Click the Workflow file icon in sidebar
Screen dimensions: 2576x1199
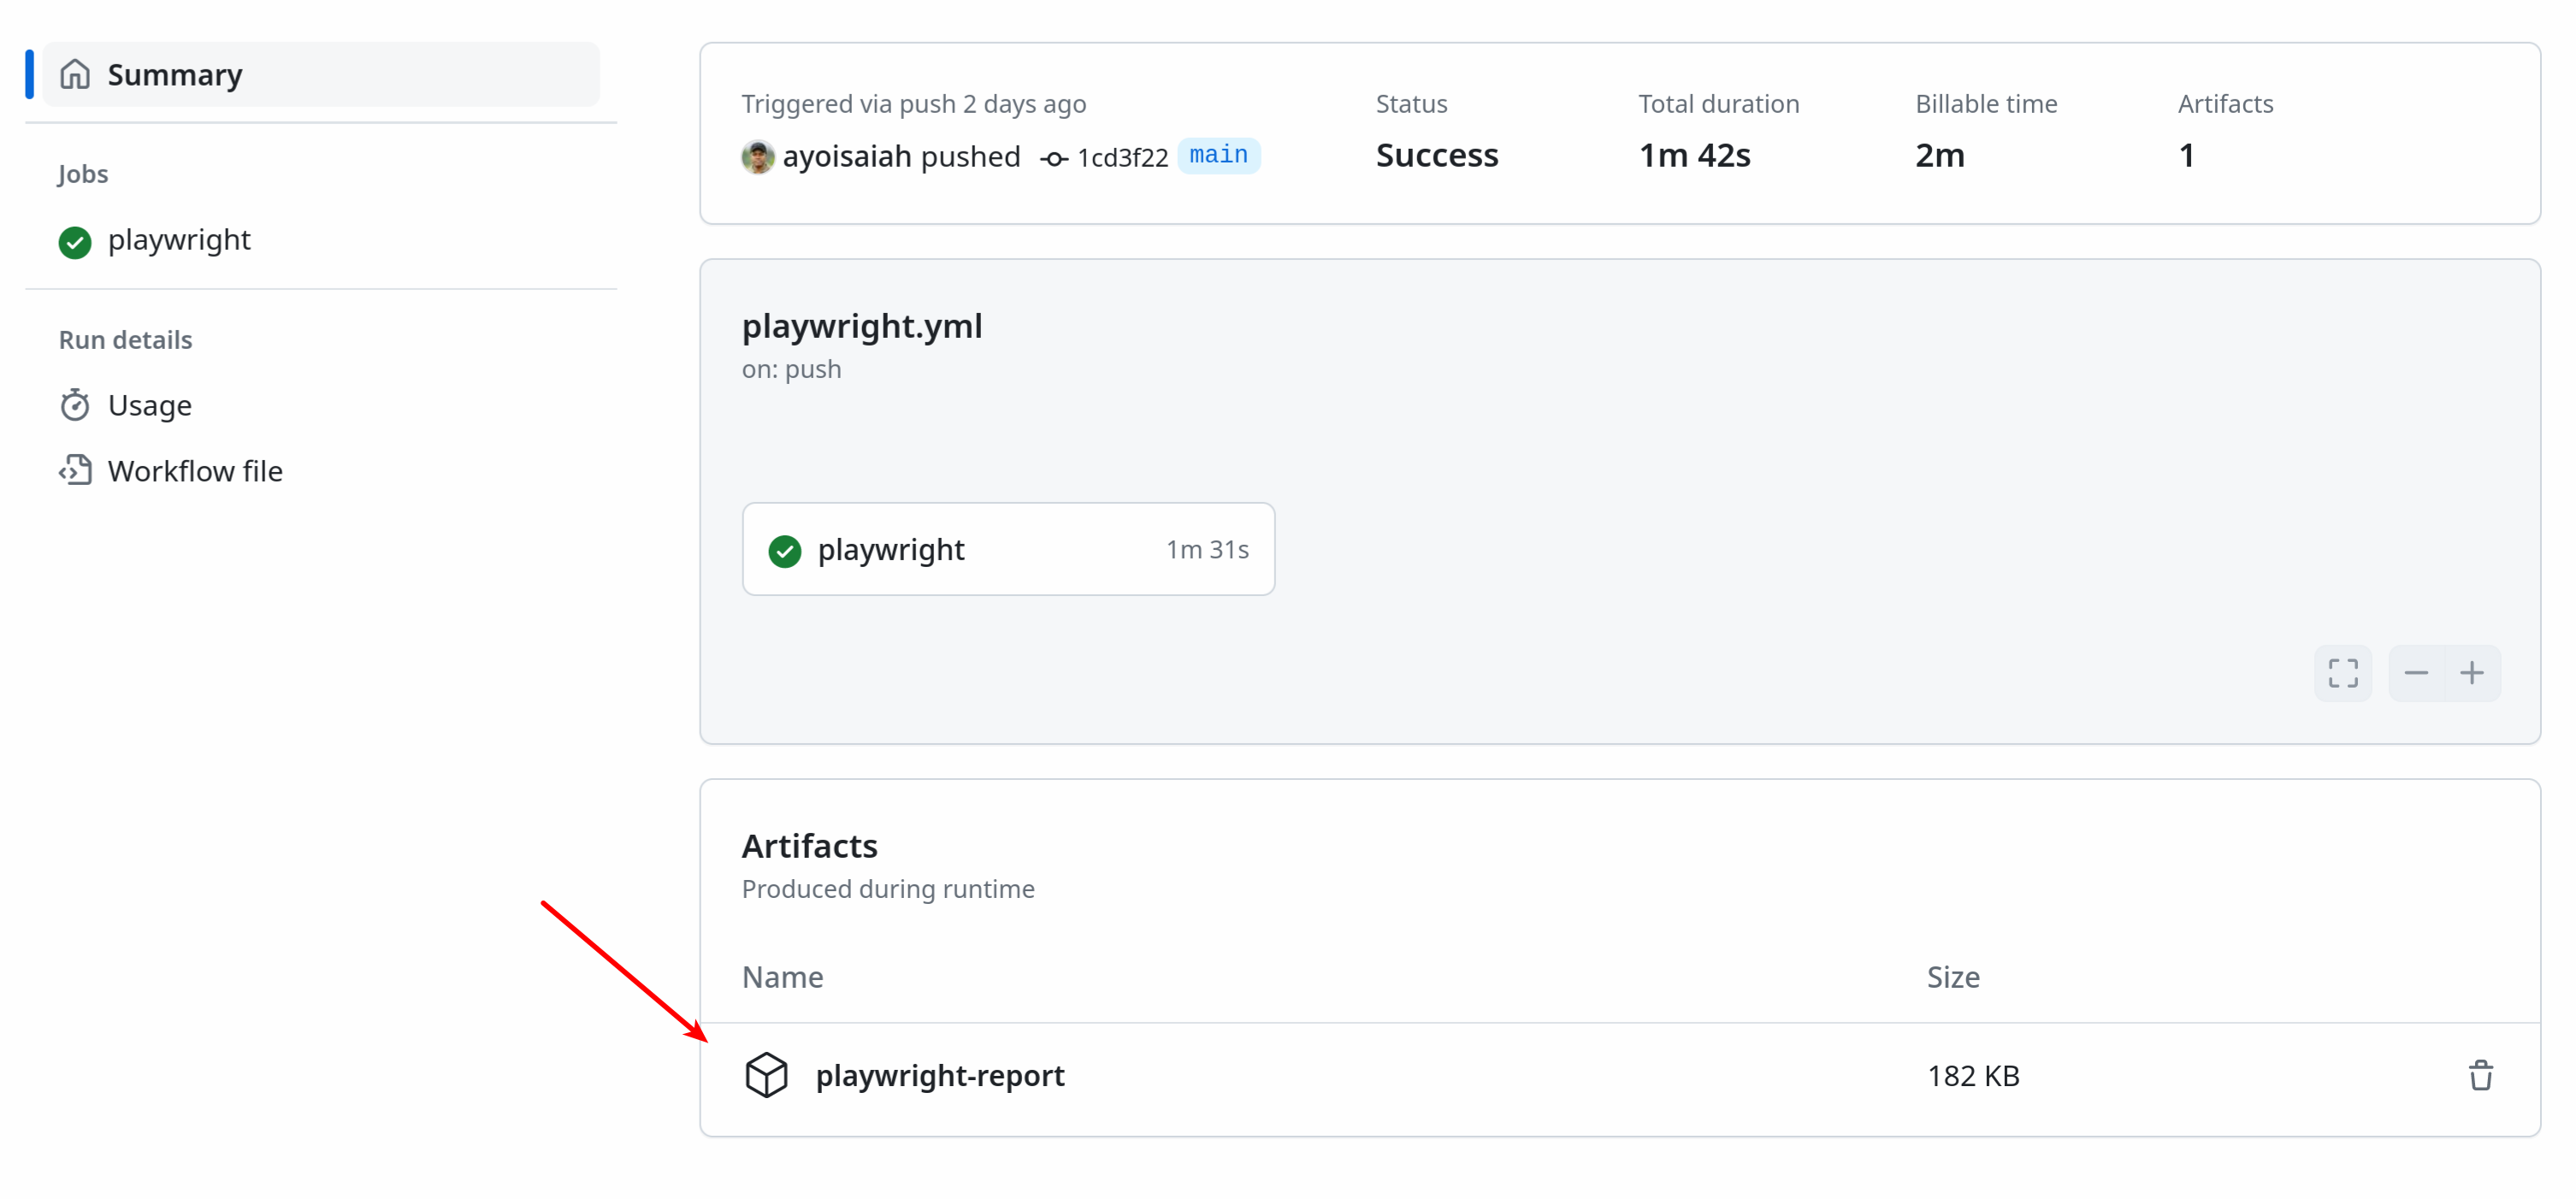tap(76, 469)
